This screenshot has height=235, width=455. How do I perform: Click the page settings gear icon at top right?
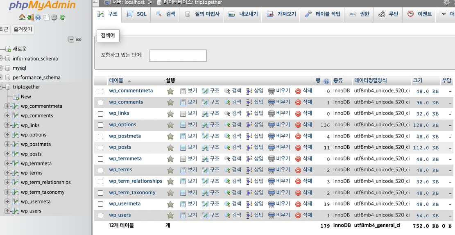pos(446,2)
